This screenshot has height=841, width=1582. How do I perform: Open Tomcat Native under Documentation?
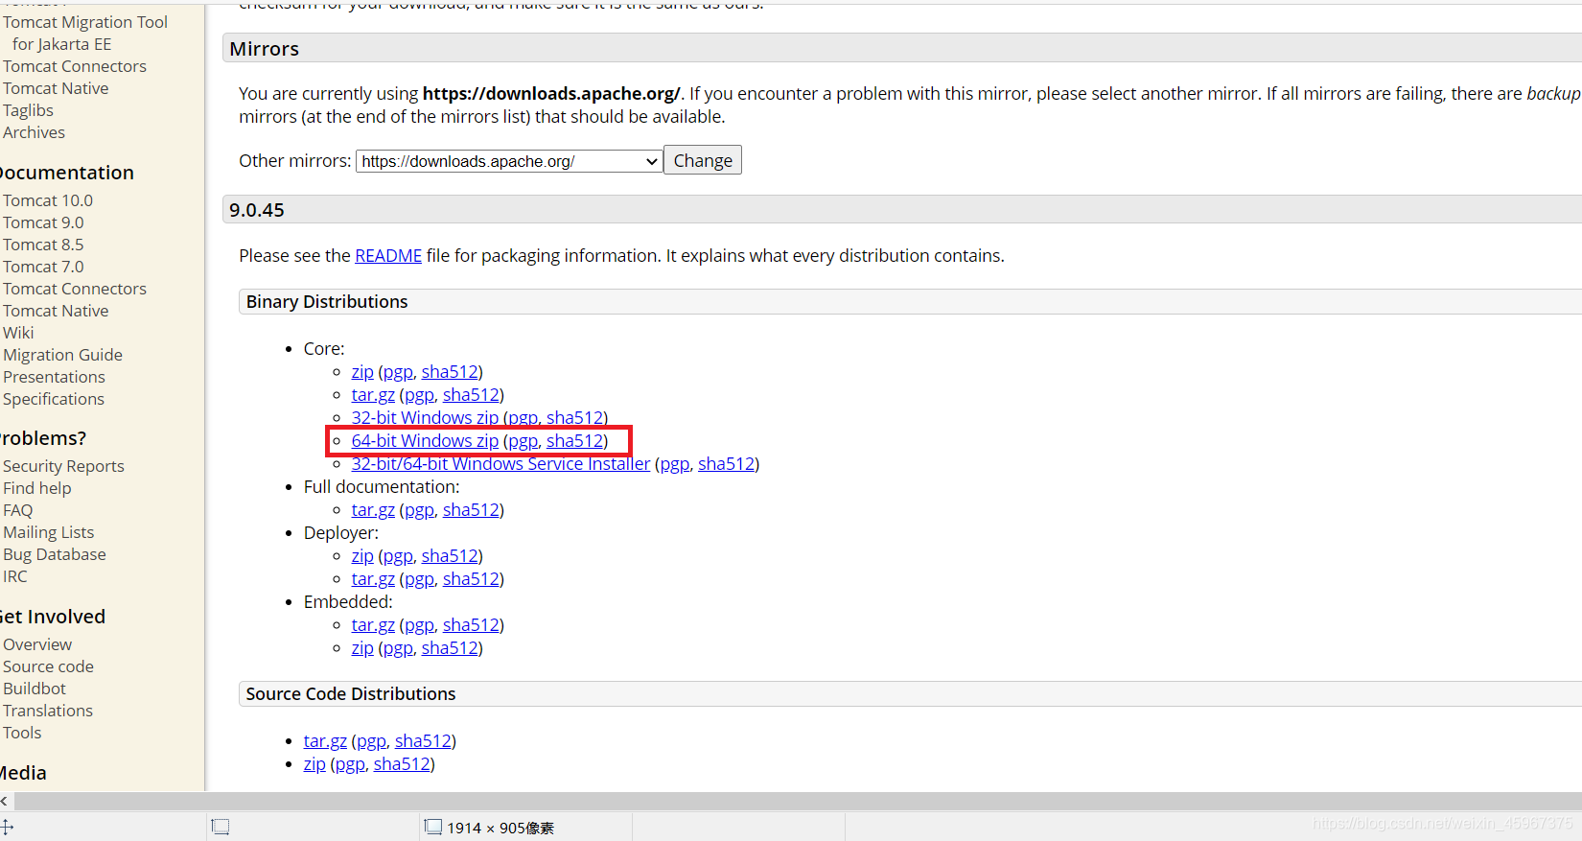pos(56,311)
